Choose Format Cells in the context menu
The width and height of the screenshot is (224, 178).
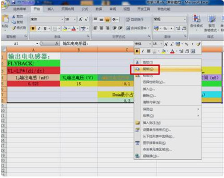[168, 130]
